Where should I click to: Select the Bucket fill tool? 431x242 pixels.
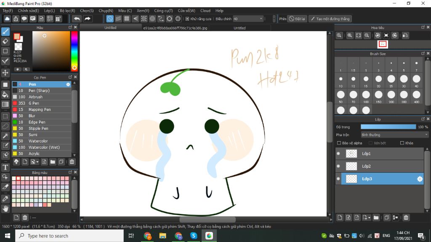click(x=5, y=95)
